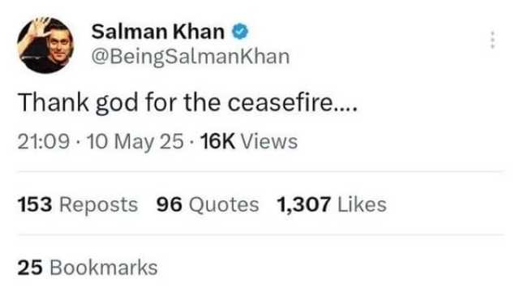Screen dimensions: 519x292
Task: Click the Bookmarks label
Action: [x=104, y=268]
